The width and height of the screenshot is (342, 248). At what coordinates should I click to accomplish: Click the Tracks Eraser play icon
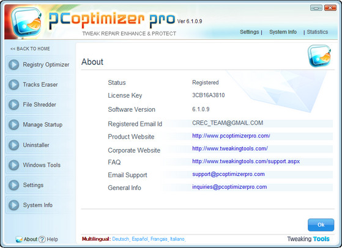pyautogui.click(x=13, y=85)
